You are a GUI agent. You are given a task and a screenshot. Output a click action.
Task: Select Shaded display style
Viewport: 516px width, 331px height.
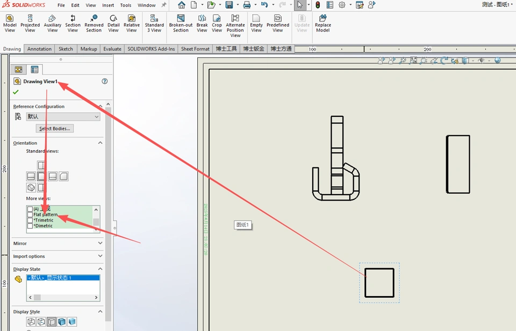72,321
